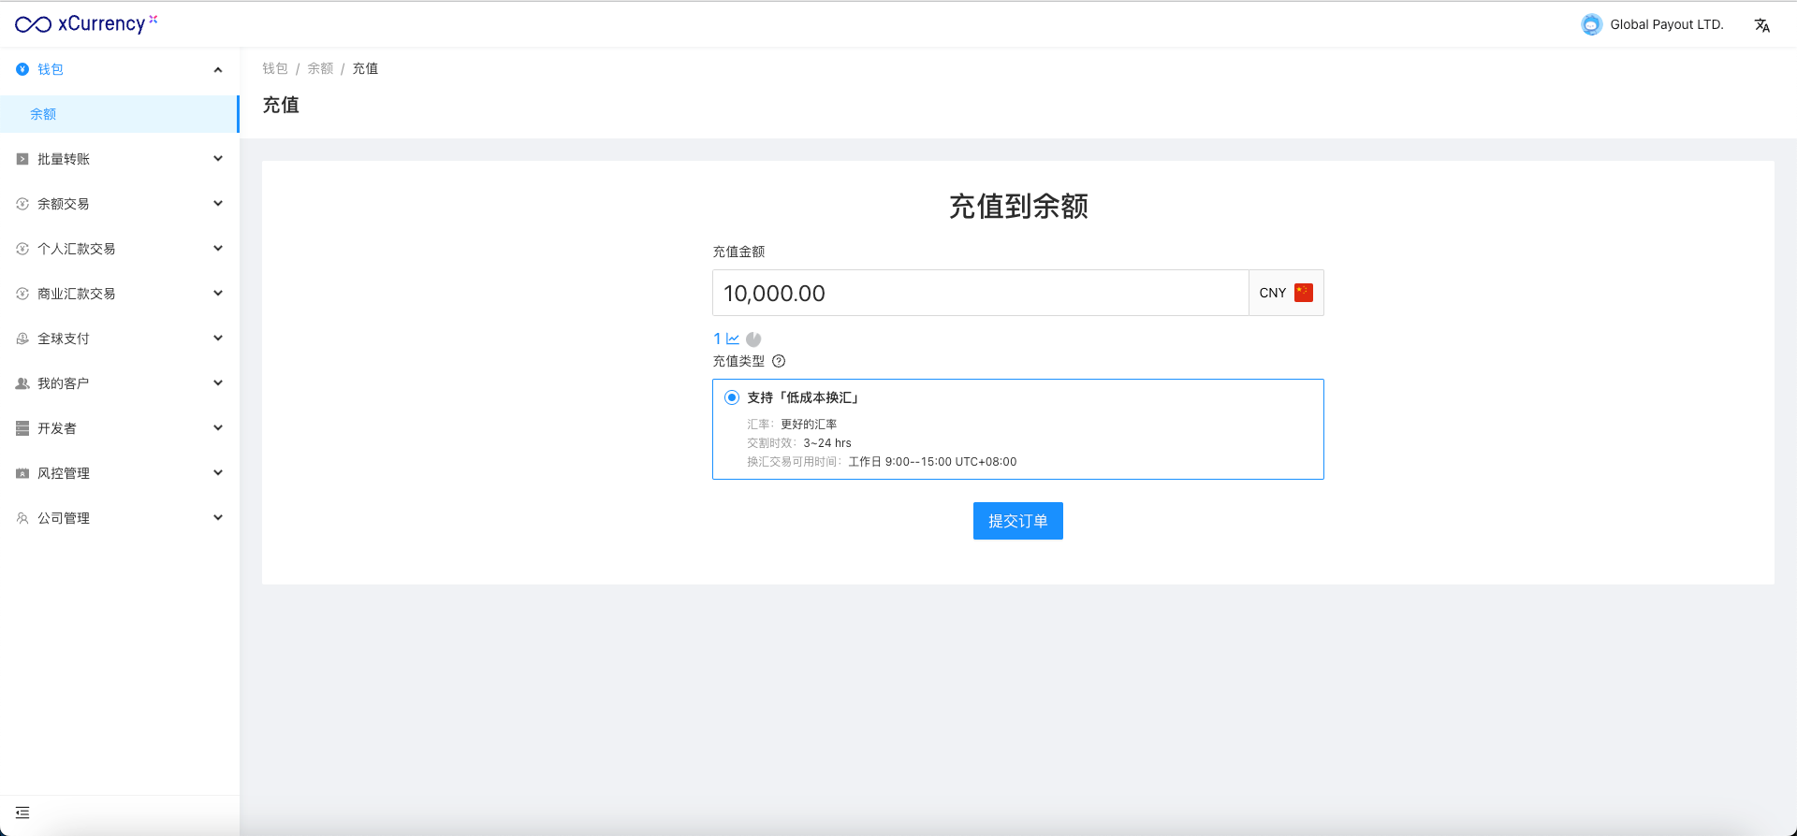Click the 工作日 9:00--15:00 UTC+08:00 text
Screen dimensions: 1797x836
pos(932,462)
